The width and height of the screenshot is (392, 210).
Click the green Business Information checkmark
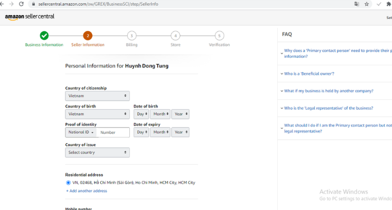tap(44, 36)
